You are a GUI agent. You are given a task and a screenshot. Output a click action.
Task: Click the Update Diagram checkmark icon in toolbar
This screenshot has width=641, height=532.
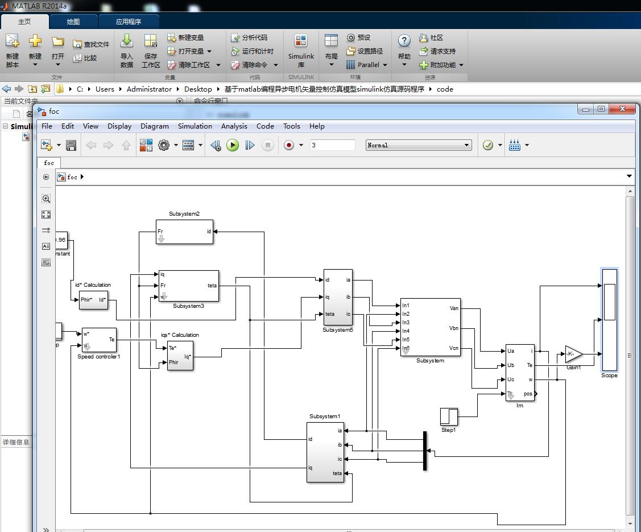487,145
